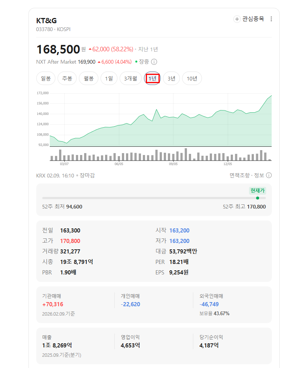Click the 03/07 date label on chart

64,164
